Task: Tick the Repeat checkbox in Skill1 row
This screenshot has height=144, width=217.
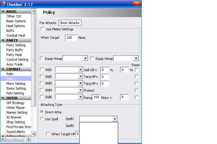Action: (137, 70)
